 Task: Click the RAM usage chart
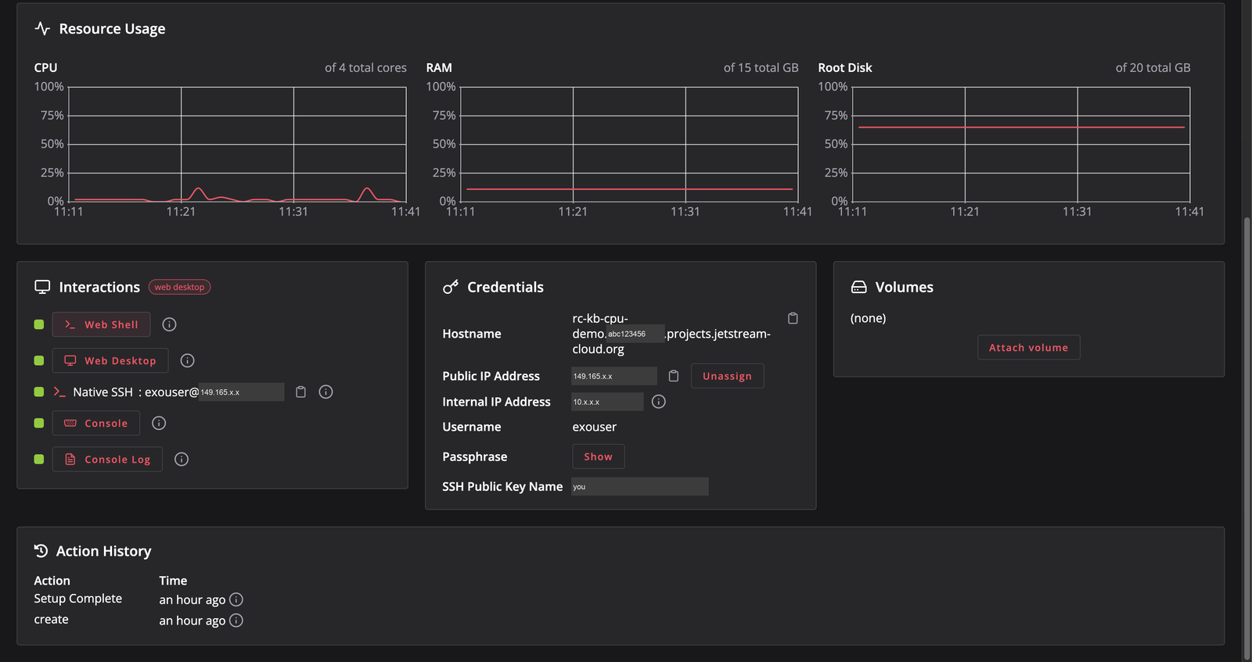click(x=629, y=144)
